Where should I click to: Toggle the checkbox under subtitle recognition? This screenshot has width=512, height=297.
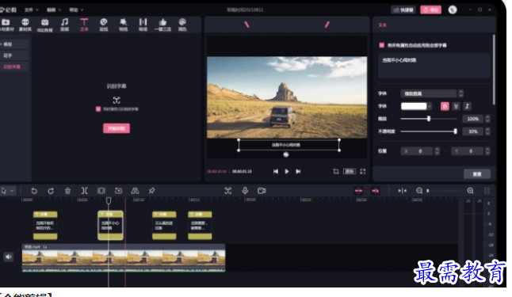coord(98,109)
